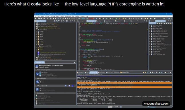Viewport: 185px width, 110px height.
Task: Click the yellow Forward navigation arrow in toolbar
Action: 147,19
